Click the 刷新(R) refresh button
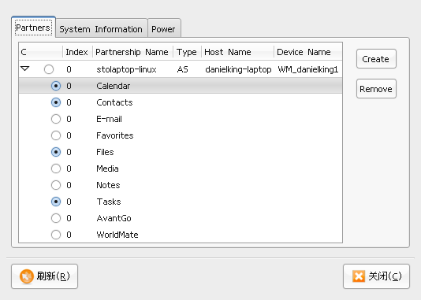Image resolution: width=421 pixels, height=300 pixels. pos(45,276)
